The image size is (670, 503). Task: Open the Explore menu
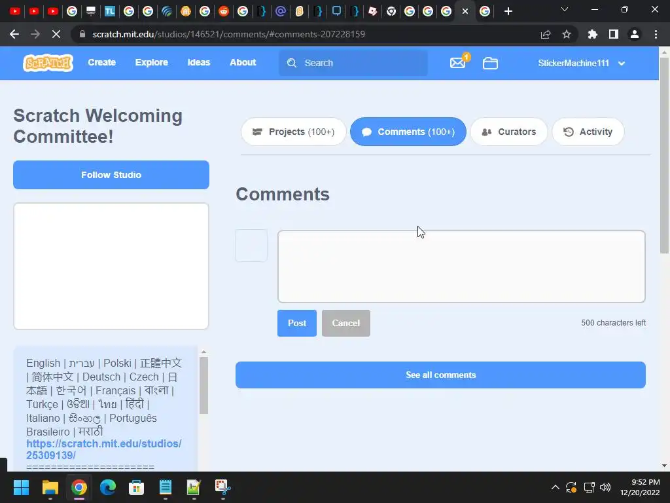coord(152,62)
